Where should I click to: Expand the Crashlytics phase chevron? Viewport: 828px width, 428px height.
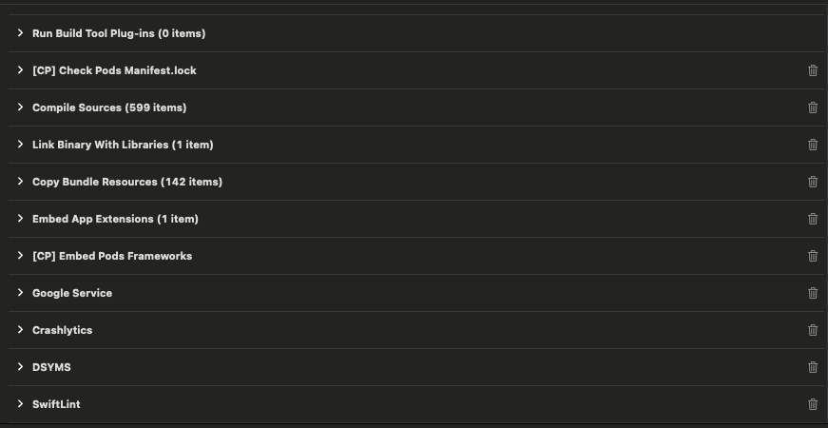tap(20, 330)
